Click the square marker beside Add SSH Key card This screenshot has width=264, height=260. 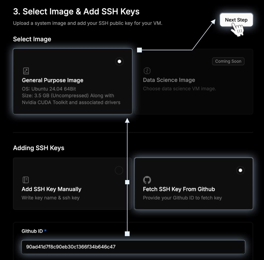pos(127,182)
